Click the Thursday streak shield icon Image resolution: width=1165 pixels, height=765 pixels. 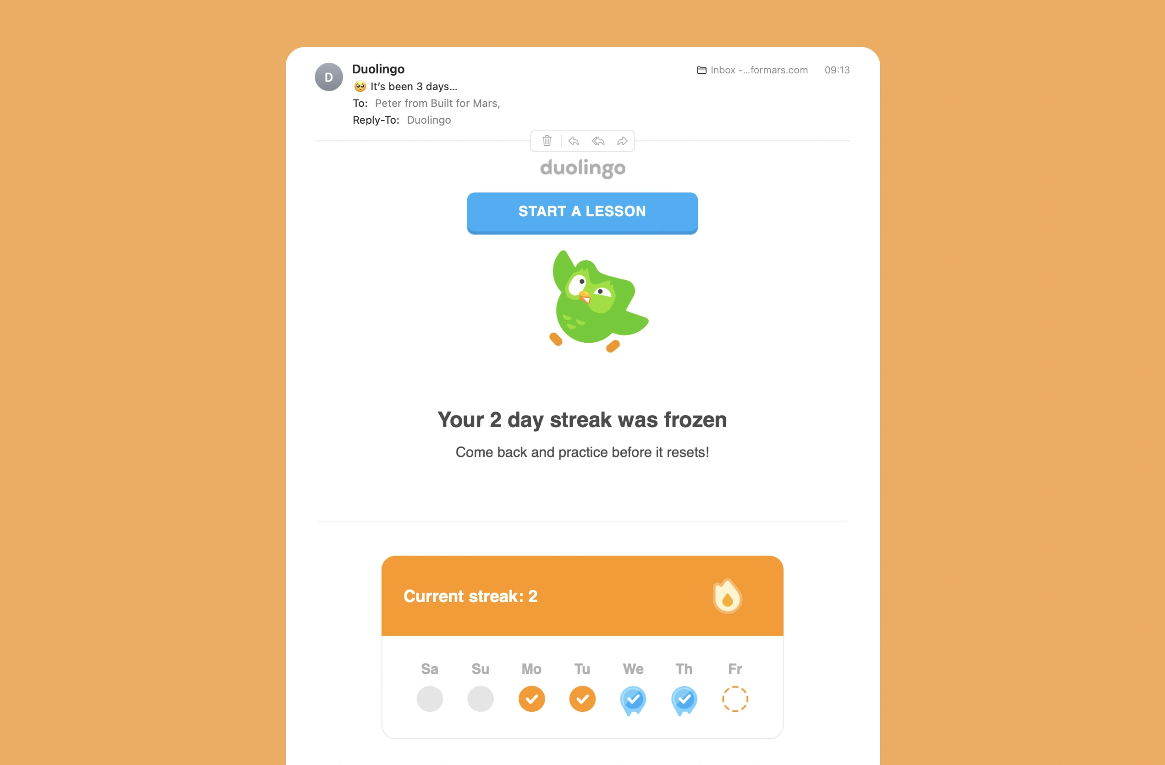683,699
